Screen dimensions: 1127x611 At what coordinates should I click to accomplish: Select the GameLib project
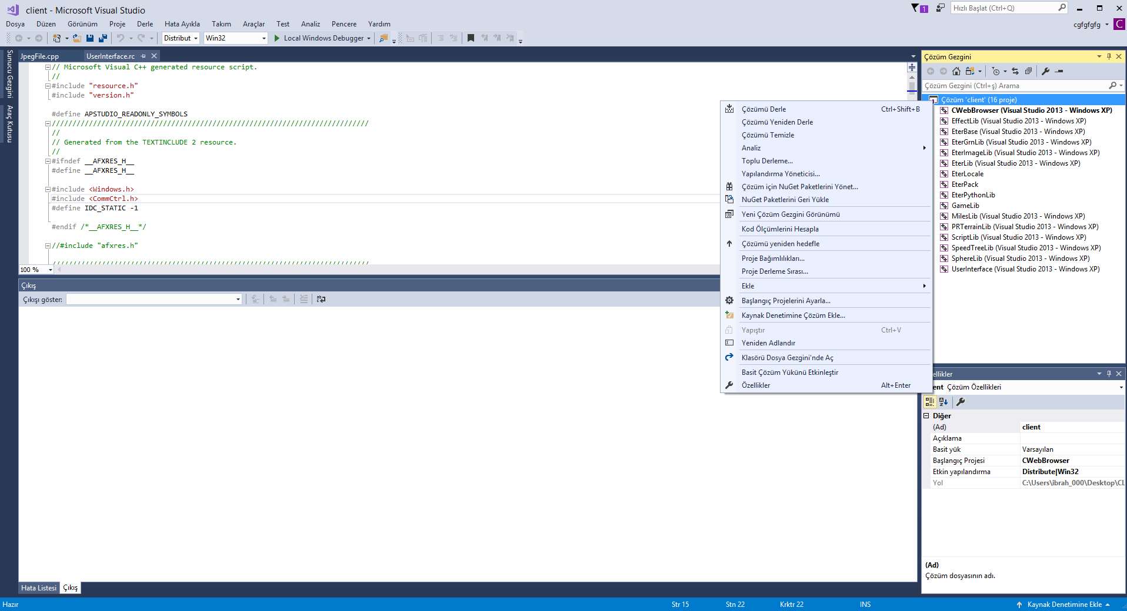click(965, 206)
